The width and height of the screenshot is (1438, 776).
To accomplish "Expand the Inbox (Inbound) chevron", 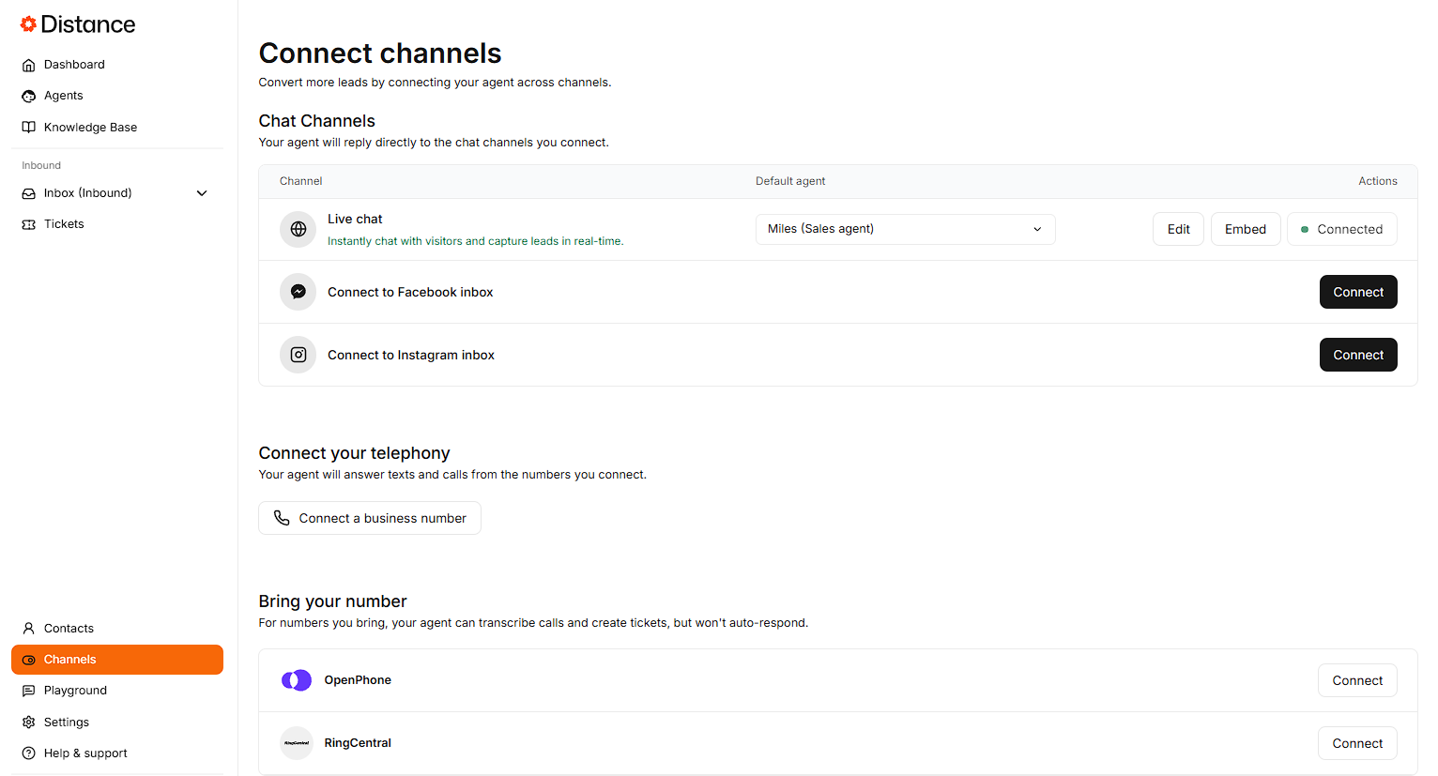I will [202, 193].
